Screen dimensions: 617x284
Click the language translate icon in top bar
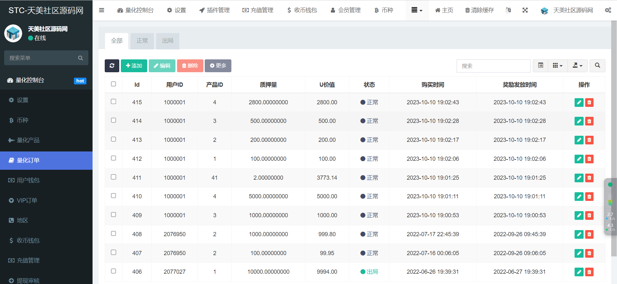pos(508,10)
